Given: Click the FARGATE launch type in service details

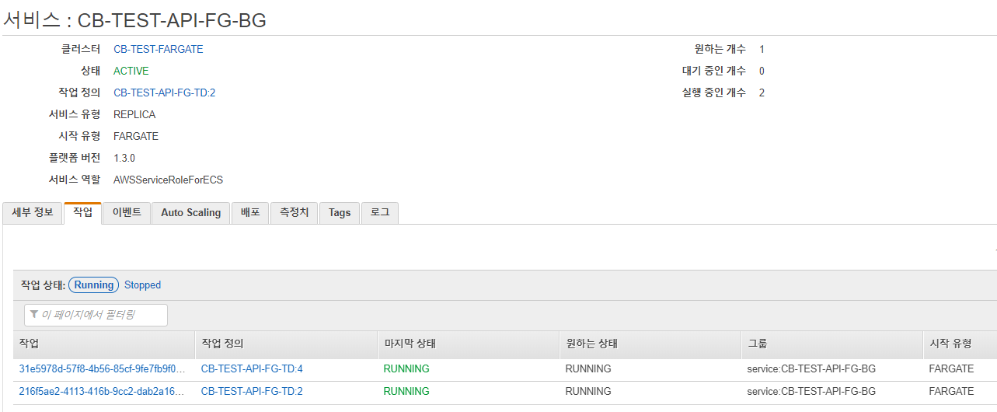Looking at the screenshot, I should (136, 136).
